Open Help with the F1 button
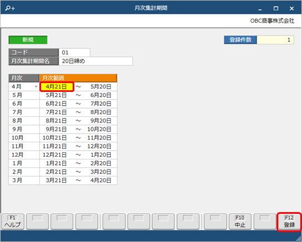The width and height of the screenshot is (302, 242). [13, 222]
